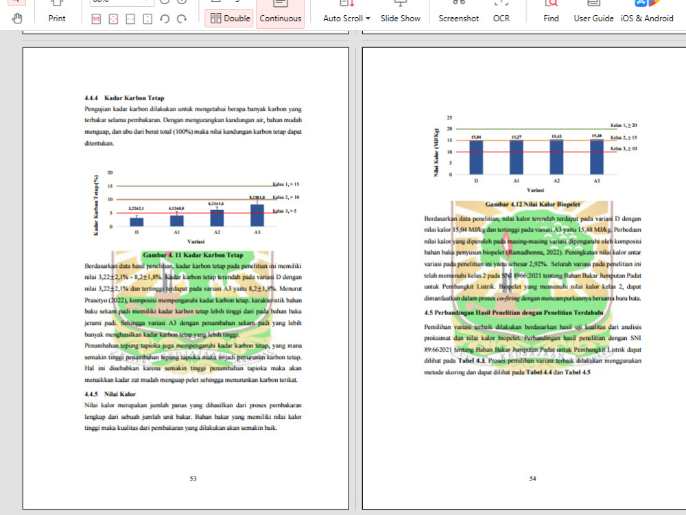Click bold text 'Tabel 4.5' on page 54
The image size is (686, 515).
[x=578, y=372]
